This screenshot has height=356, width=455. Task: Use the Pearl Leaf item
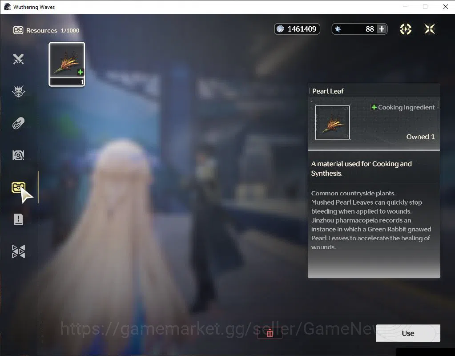coord(408,333)
